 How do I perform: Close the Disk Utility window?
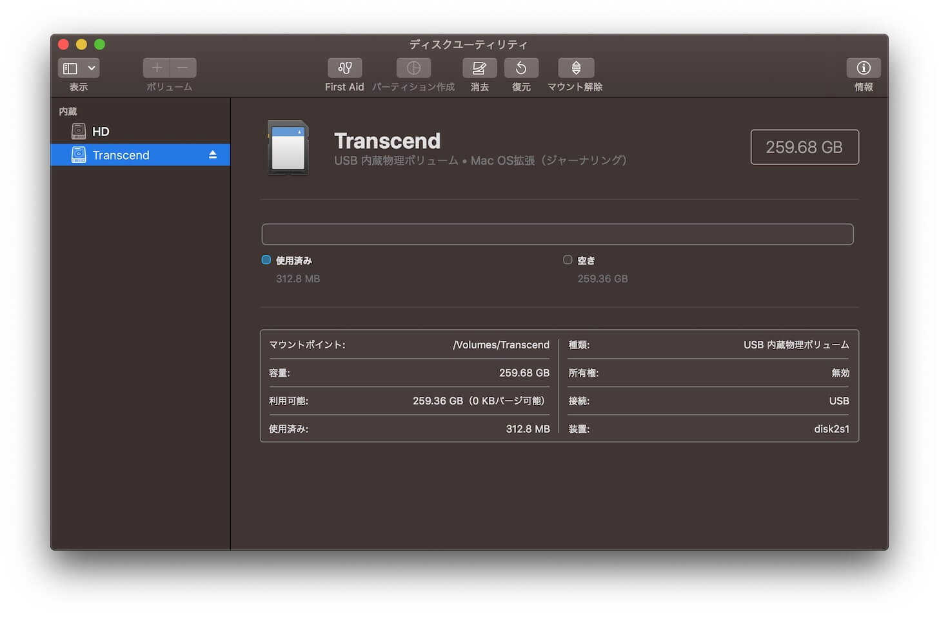63,44
